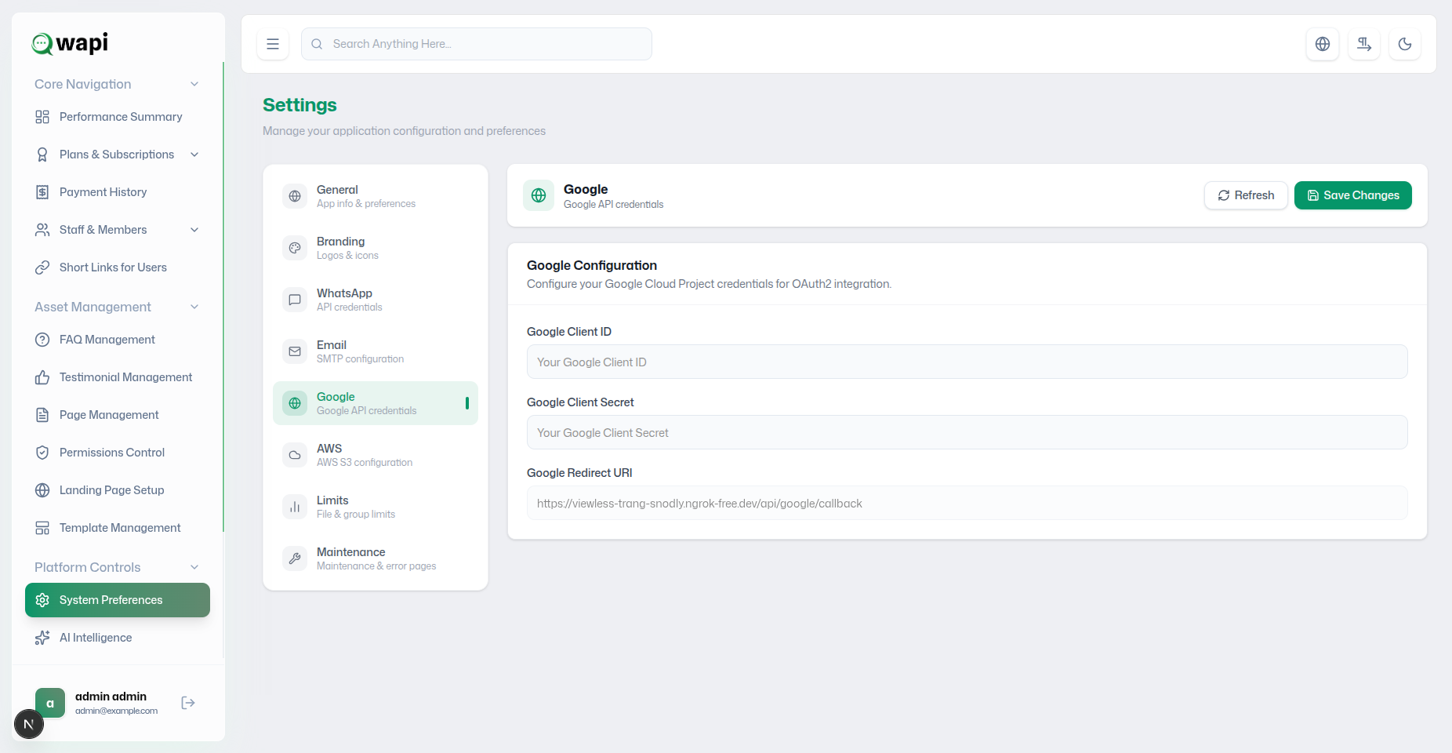Click the Branding palette icon
Image resolution: width=1452 pixels, height=753 pixels.
tap(295, 248)
